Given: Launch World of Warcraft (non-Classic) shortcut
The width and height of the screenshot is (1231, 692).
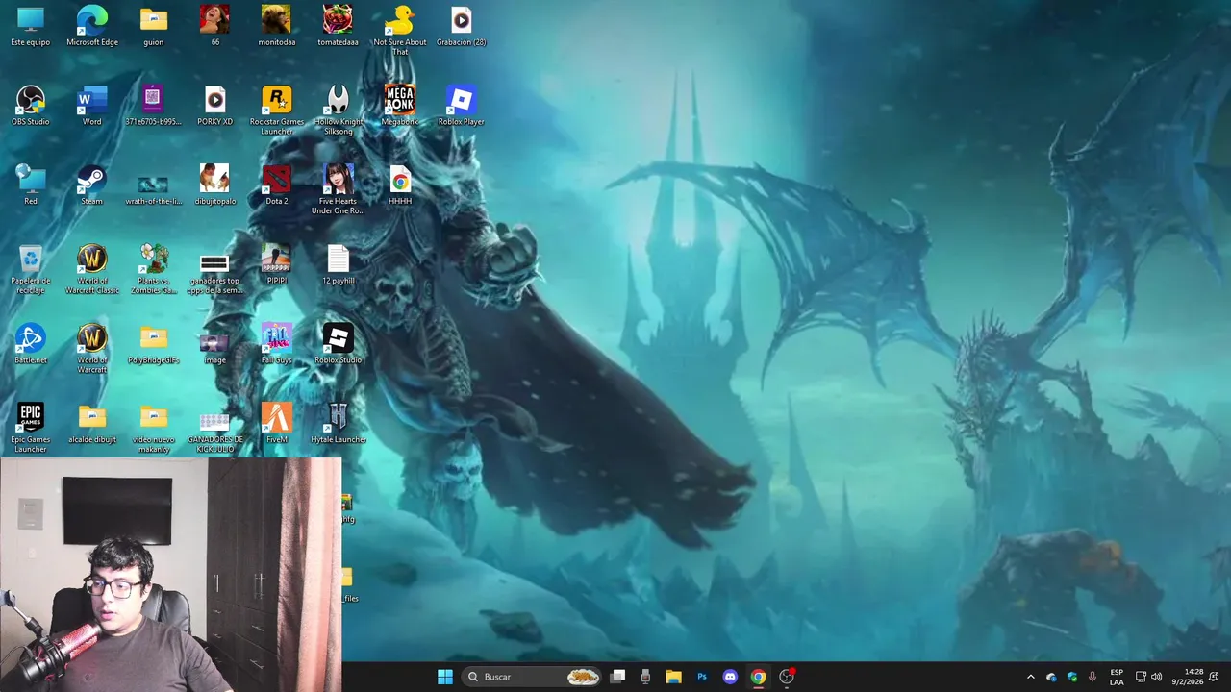Looking at the screenshot, I should [x=92, y=349].
